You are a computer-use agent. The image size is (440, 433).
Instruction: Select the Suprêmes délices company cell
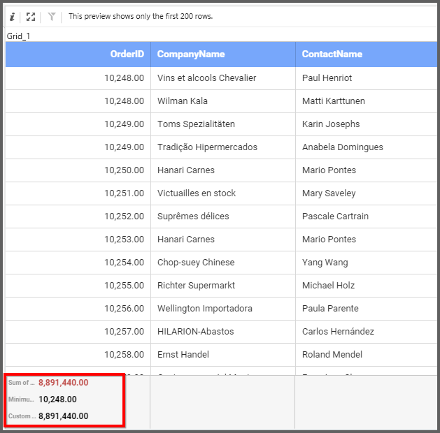point(193,216)
